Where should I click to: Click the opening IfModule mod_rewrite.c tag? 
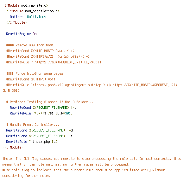[x=25, y=6]
